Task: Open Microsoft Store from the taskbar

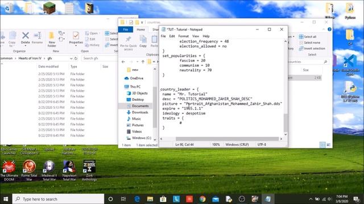Action: coord(163,199)
